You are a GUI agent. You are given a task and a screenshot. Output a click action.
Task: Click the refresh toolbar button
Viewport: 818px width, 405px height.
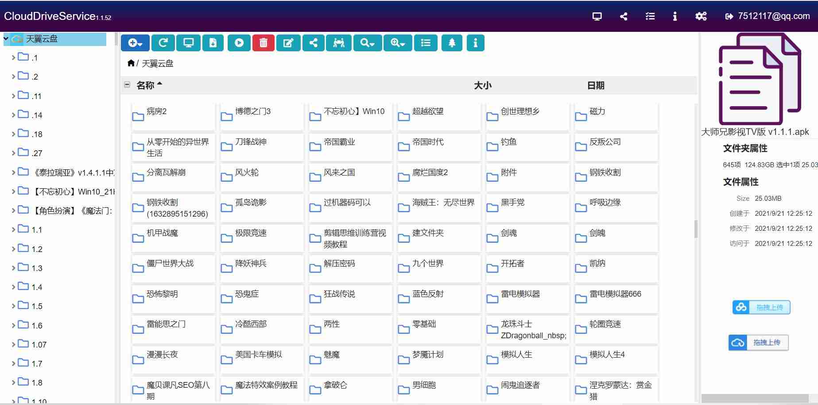click(x=163, y=43)
